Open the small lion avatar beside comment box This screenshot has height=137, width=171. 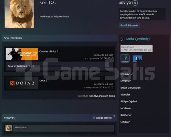(x=8, y=128)
